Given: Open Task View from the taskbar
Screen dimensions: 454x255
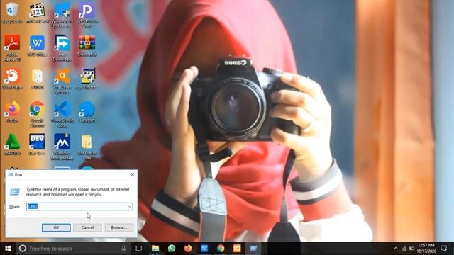Looking at the screenshot, I should click(138, 249).
